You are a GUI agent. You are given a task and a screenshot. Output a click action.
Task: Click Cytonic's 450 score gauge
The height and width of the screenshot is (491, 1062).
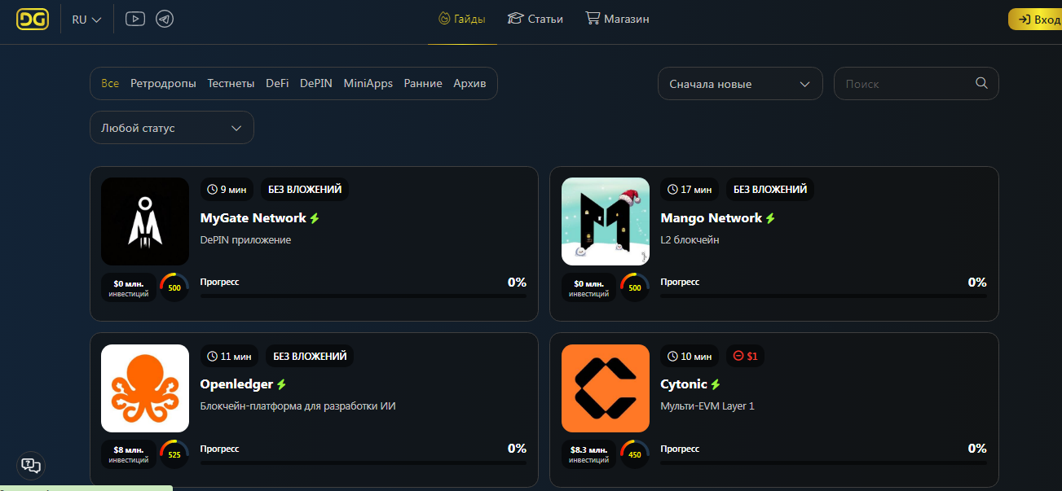[x=635, y=454]
